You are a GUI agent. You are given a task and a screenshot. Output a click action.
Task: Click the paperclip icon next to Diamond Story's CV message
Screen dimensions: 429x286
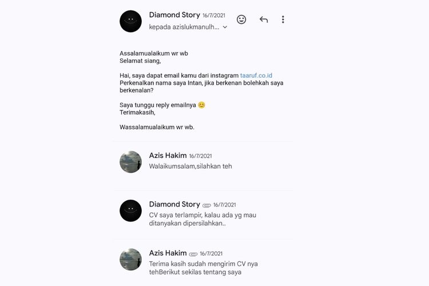pos(206,205)
